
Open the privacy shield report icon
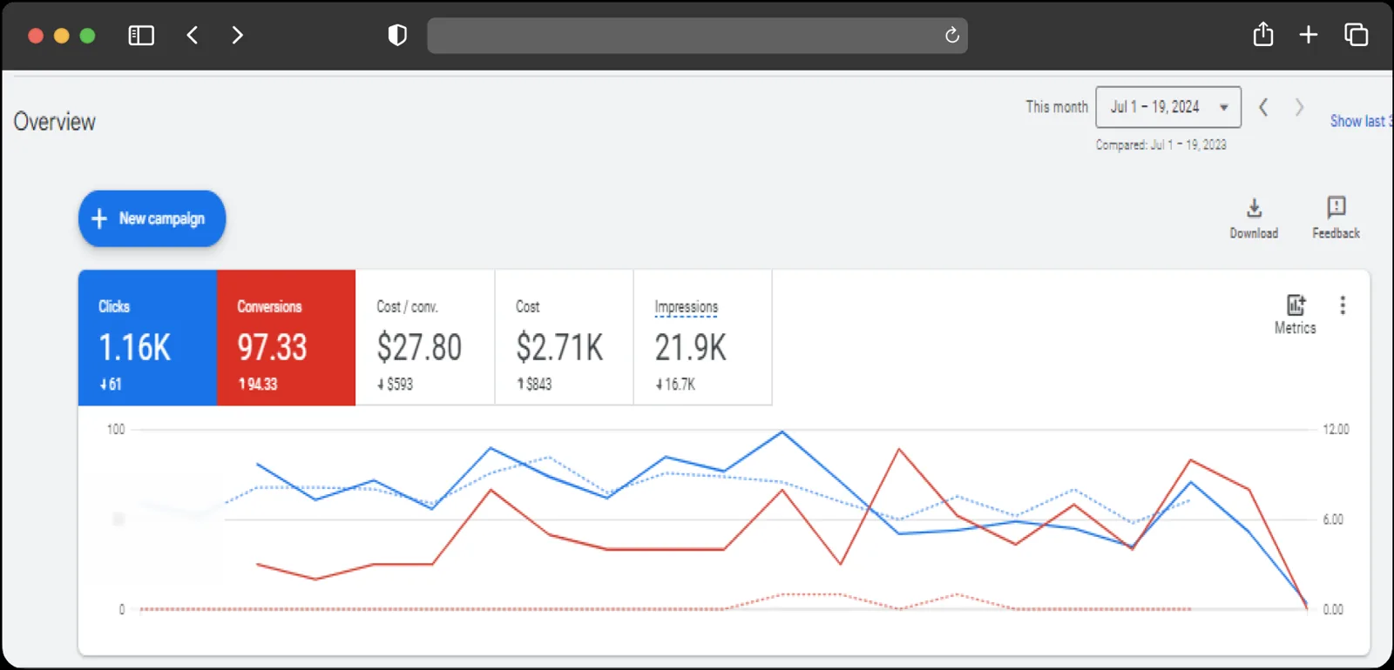pos(397,35)
